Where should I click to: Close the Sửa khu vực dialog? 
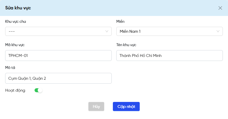click(220, 8)
